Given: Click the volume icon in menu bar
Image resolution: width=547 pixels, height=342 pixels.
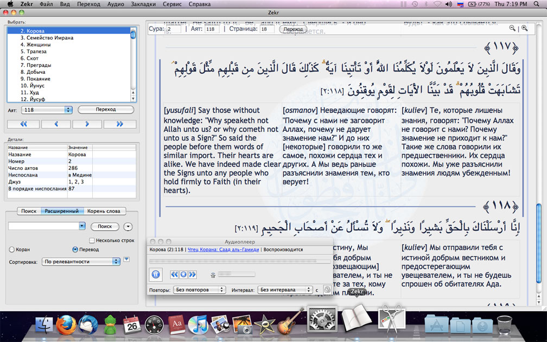Looking at the screenshot, I should click(x=449, y=4).
